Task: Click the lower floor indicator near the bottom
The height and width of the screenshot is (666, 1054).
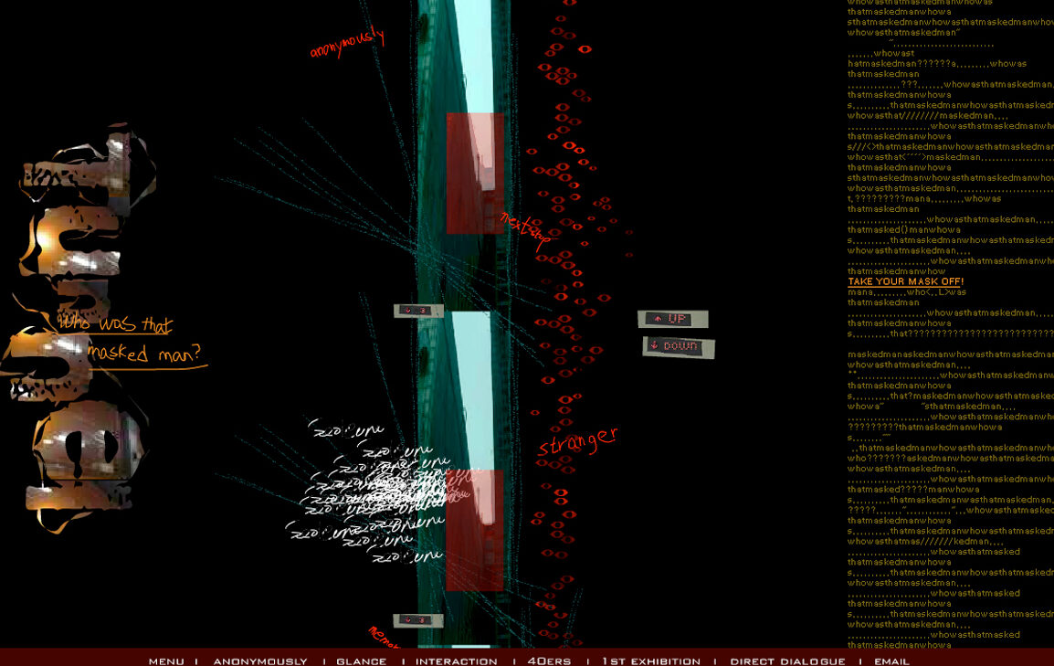Action: 417,620
